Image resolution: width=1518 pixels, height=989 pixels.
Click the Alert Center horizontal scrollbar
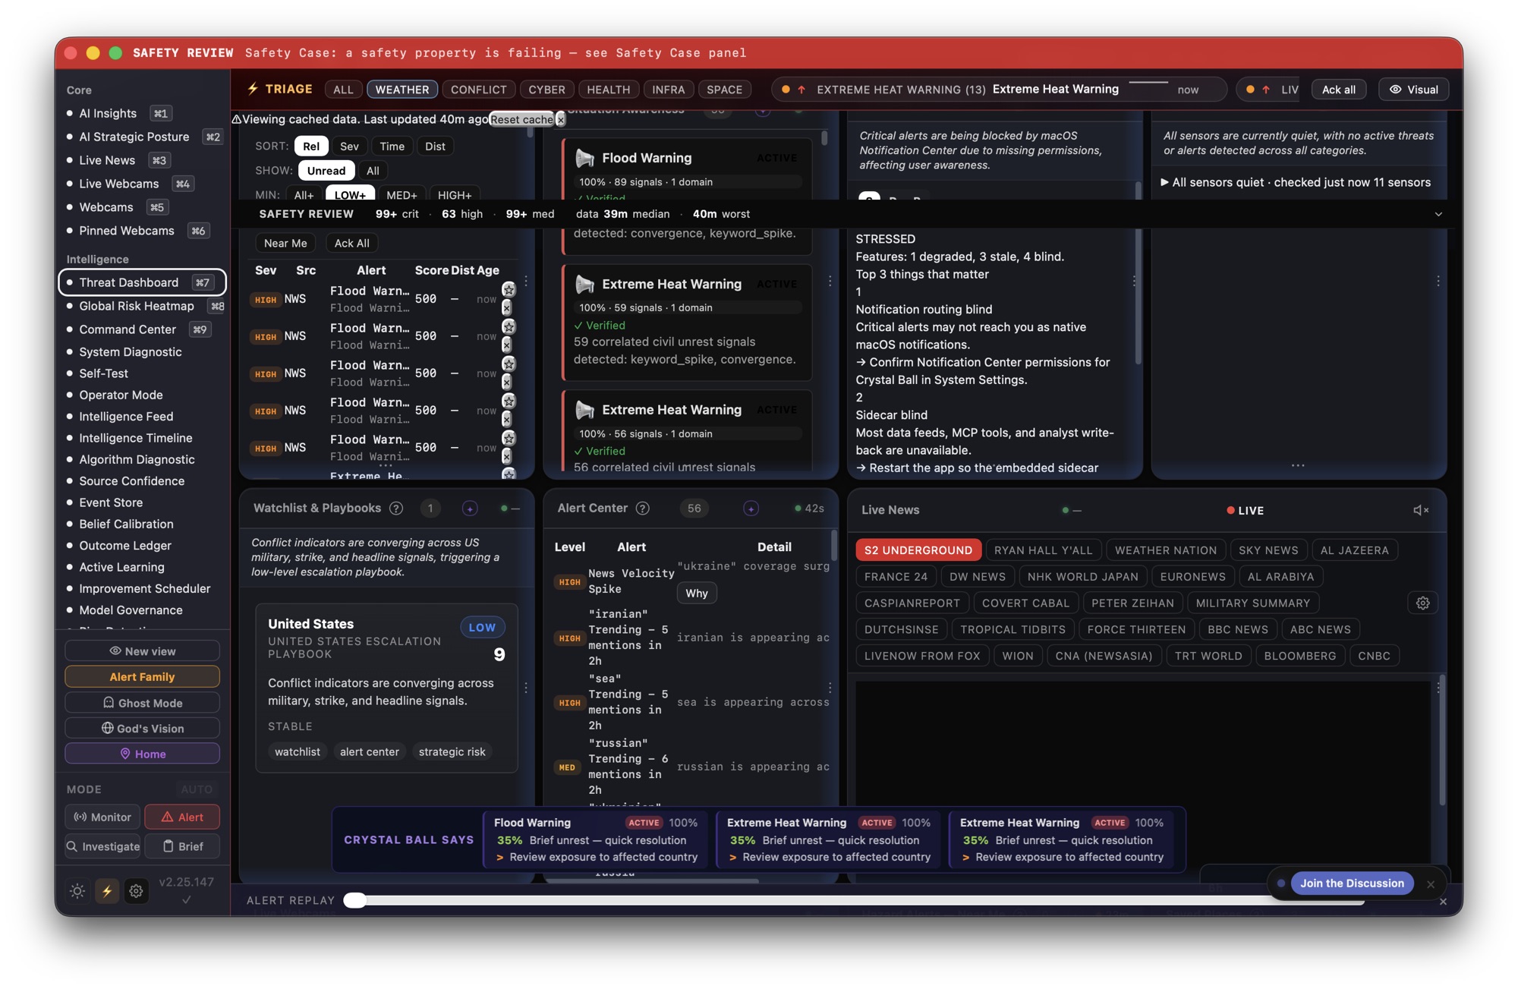[x=653, y=881]
